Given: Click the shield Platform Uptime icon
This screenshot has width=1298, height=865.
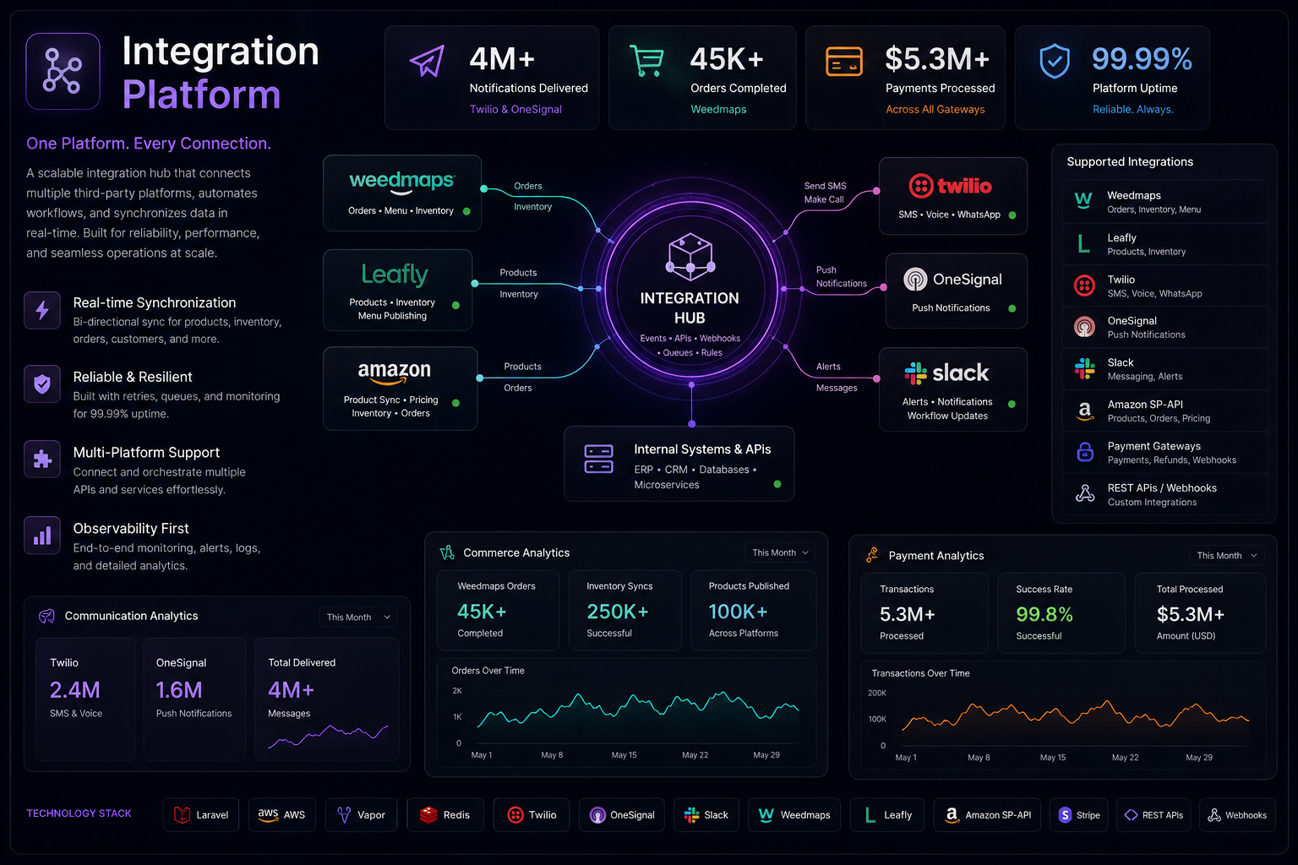Looking at the screenshot, I should point(1055,62).
